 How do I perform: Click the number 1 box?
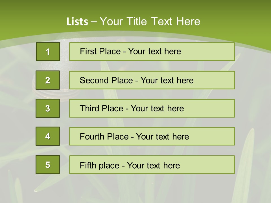click(48, 52)
